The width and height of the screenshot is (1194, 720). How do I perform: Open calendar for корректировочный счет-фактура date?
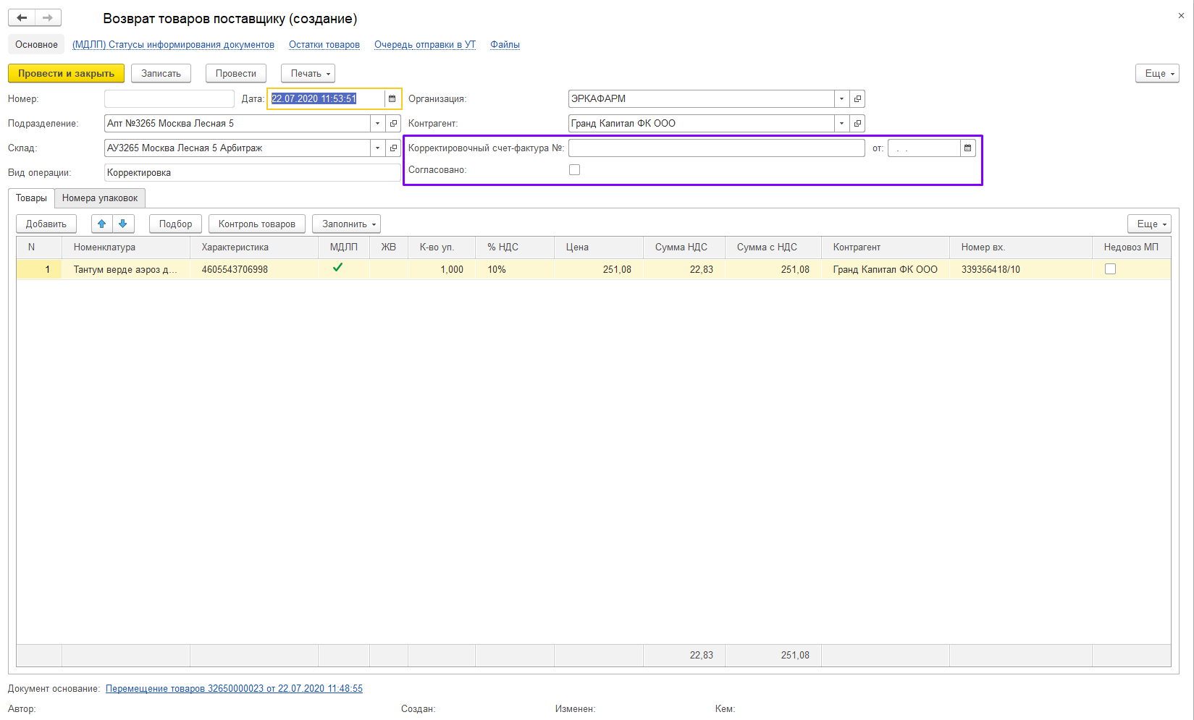(967, 148)
